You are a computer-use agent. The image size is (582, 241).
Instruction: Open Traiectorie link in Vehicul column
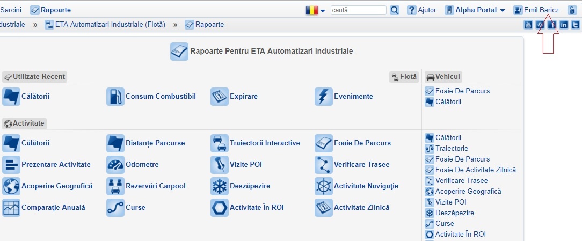coord(447,149)
